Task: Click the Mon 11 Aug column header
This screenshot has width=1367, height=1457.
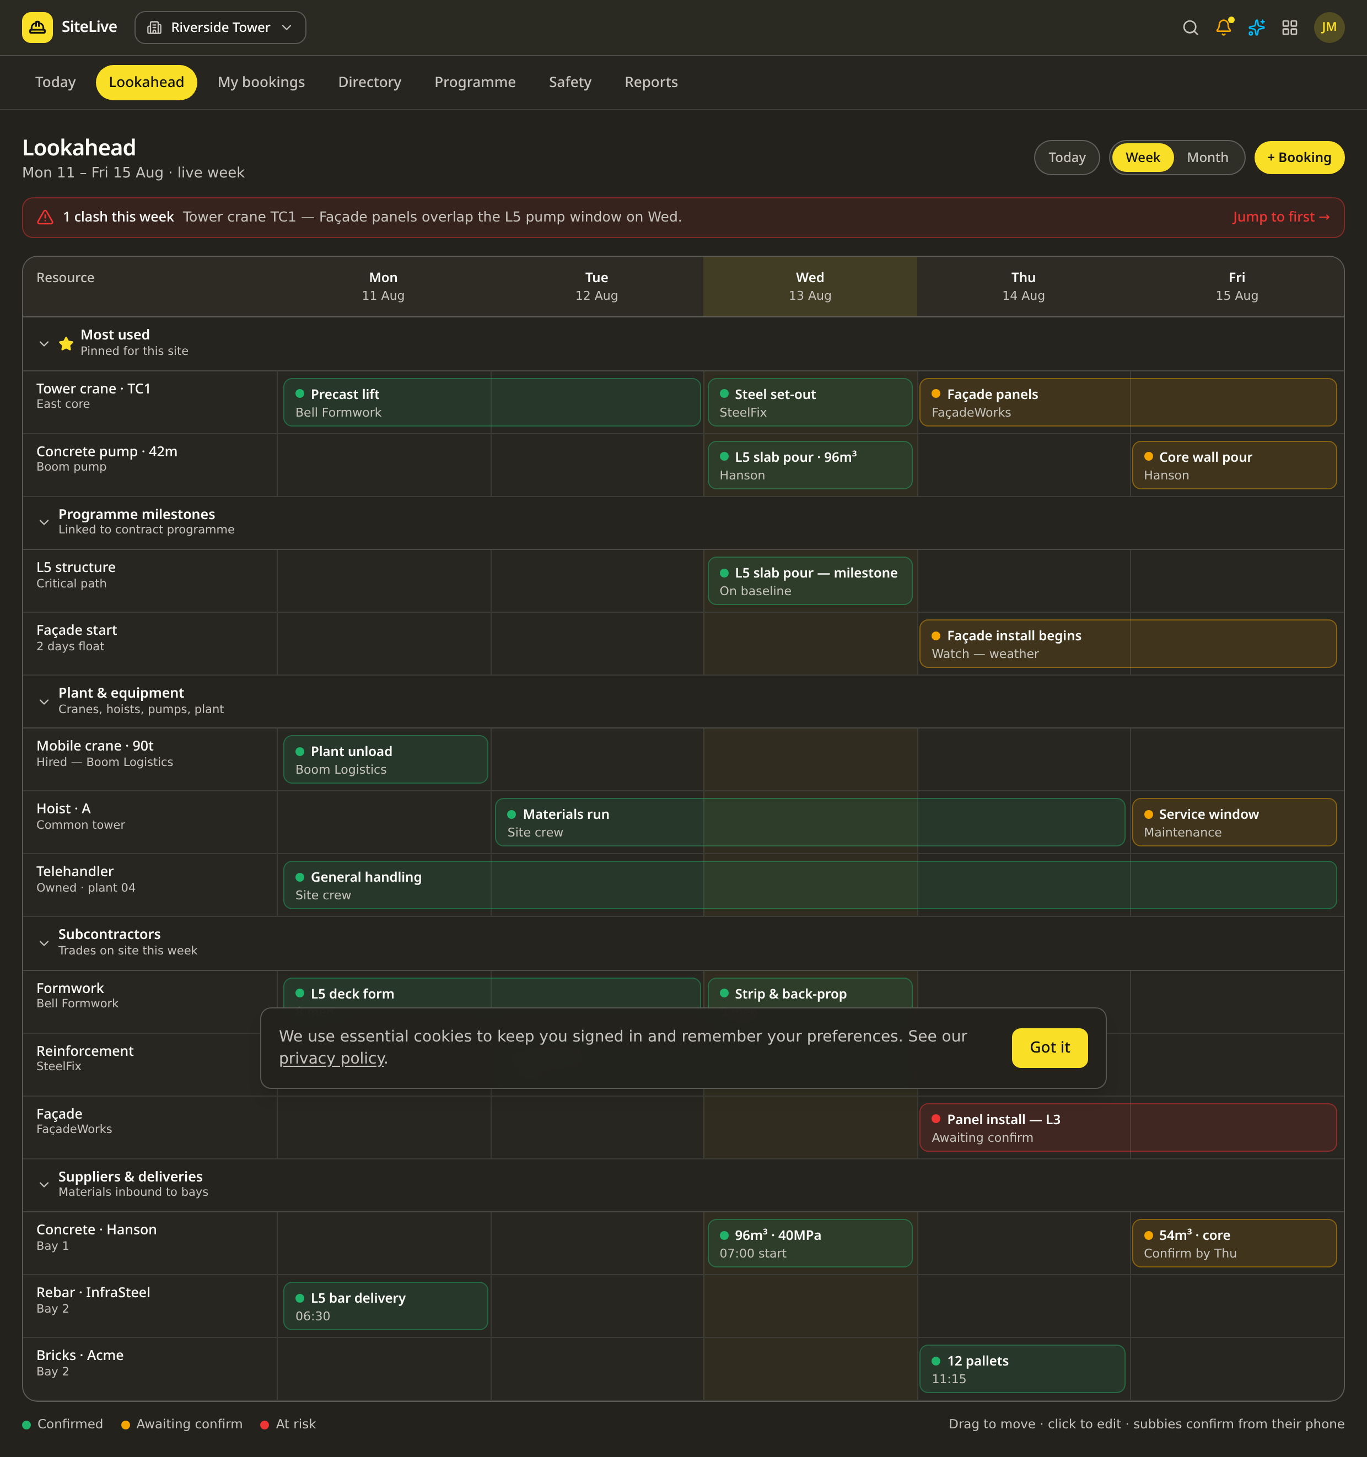Action: 383,287
